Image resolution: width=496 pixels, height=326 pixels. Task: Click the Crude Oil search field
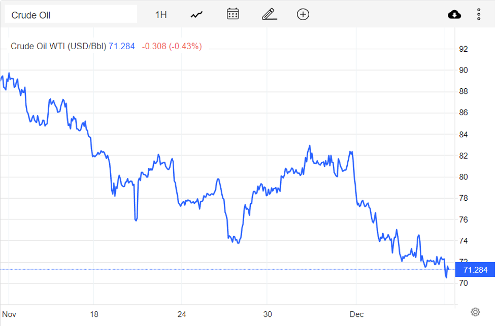pyautogui.click(x=71, y=15)
